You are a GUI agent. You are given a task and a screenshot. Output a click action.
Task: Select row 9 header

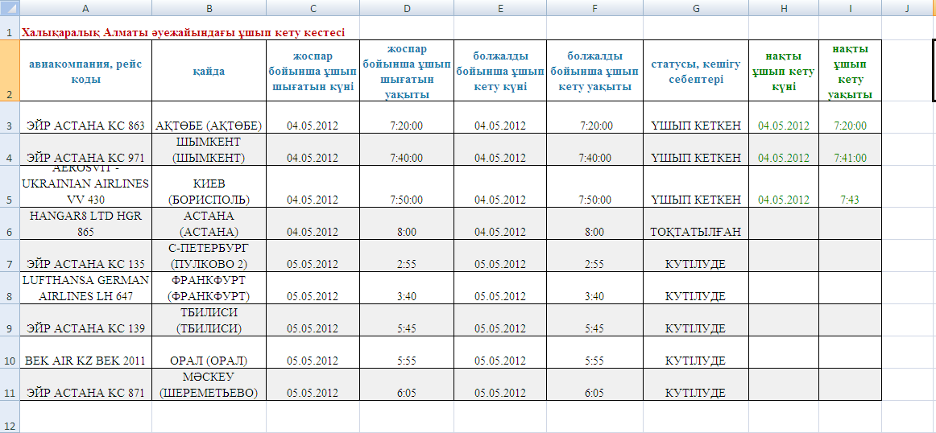pyautogui.click(x=10, y=320)
